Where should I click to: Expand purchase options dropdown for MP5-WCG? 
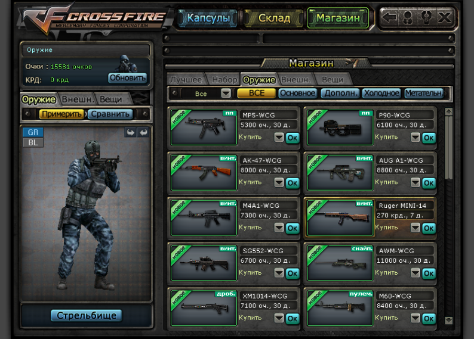point(279,138)
